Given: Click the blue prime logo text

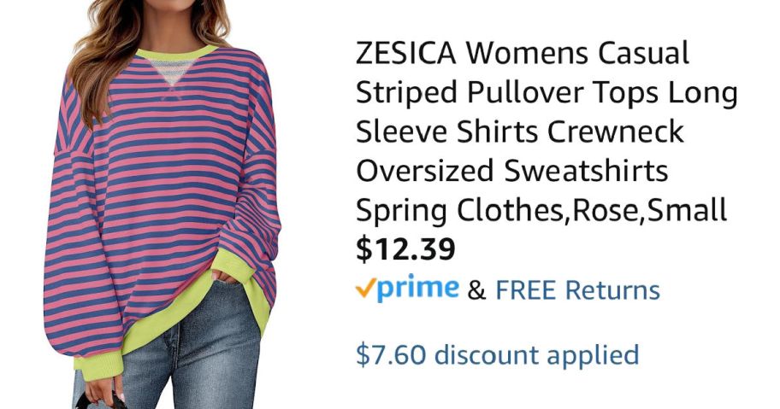Looking at the screenshot, I should [x=418, y=288].
